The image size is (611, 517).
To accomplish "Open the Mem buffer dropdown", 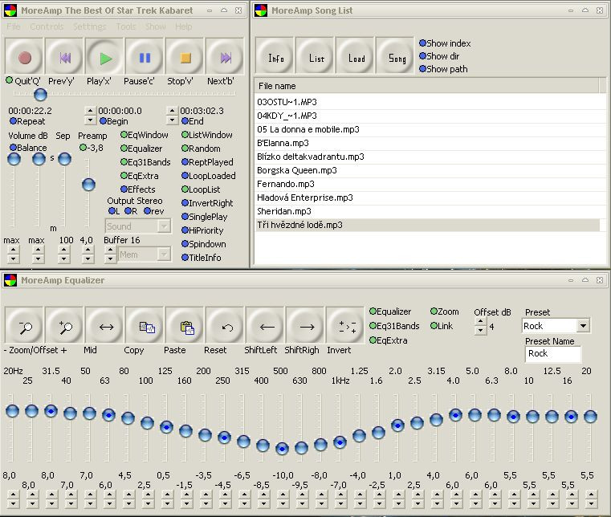I will 165,254.
